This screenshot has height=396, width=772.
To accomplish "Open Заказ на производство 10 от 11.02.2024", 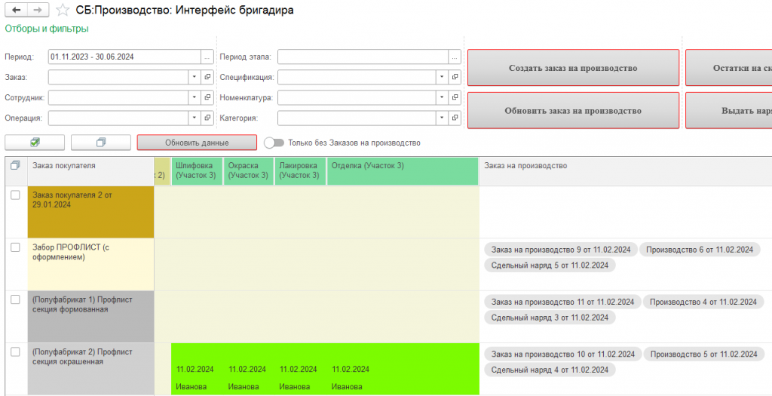I will 563,354.
